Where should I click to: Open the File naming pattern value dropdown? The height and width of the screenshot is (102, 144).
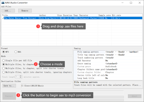[123, 52]
